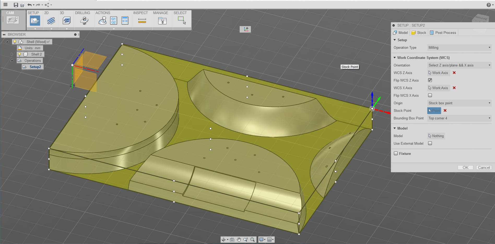
Task: Open the Origin Stock box point dropdown
Action: tap(459, 103)
